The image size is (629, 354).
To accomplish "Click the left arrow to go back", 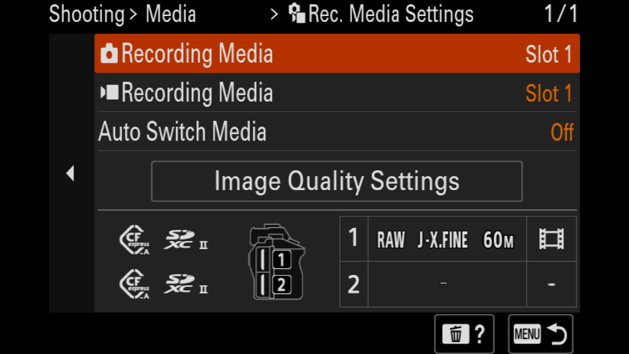I will 70,173.
